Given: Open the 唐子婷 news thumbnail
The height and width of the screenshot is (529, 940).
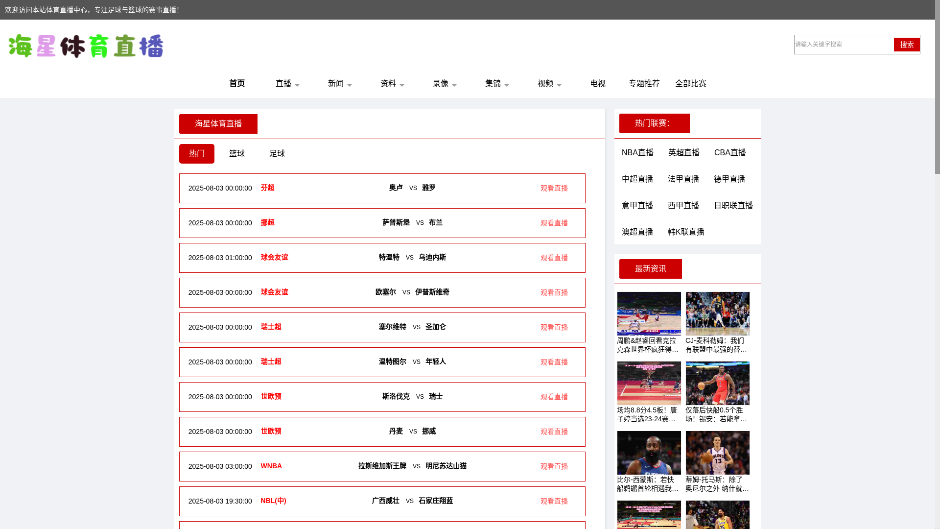Looking at the screenshot, I should (x=649, y=384).
